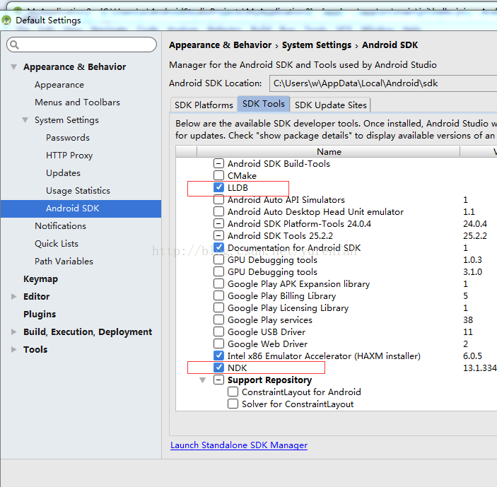The width and height of the screenshot is (497, 487).
Task: Click the search magnifier icon
Action: coord(14,45)
